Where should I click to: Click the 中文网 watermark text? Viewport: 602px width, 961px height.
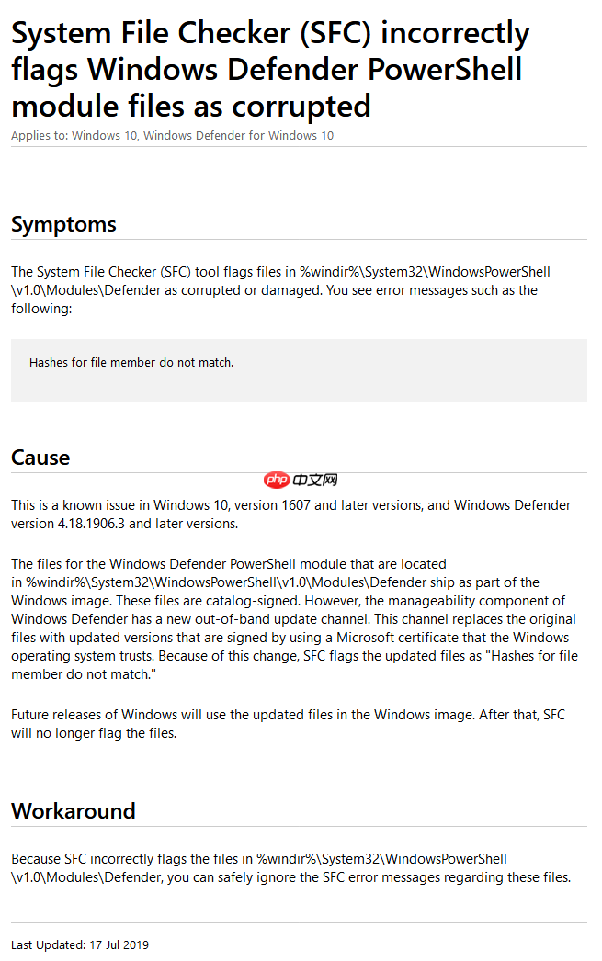[315, 480]
